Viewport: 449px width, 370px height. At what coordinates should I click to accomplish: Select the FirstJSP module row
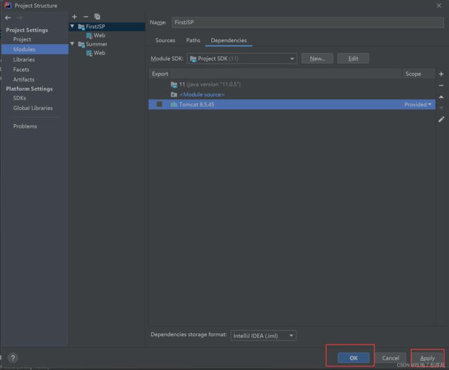[x=107, y=27]
